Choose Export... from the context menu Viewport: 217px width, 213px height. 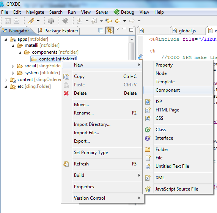102,141
